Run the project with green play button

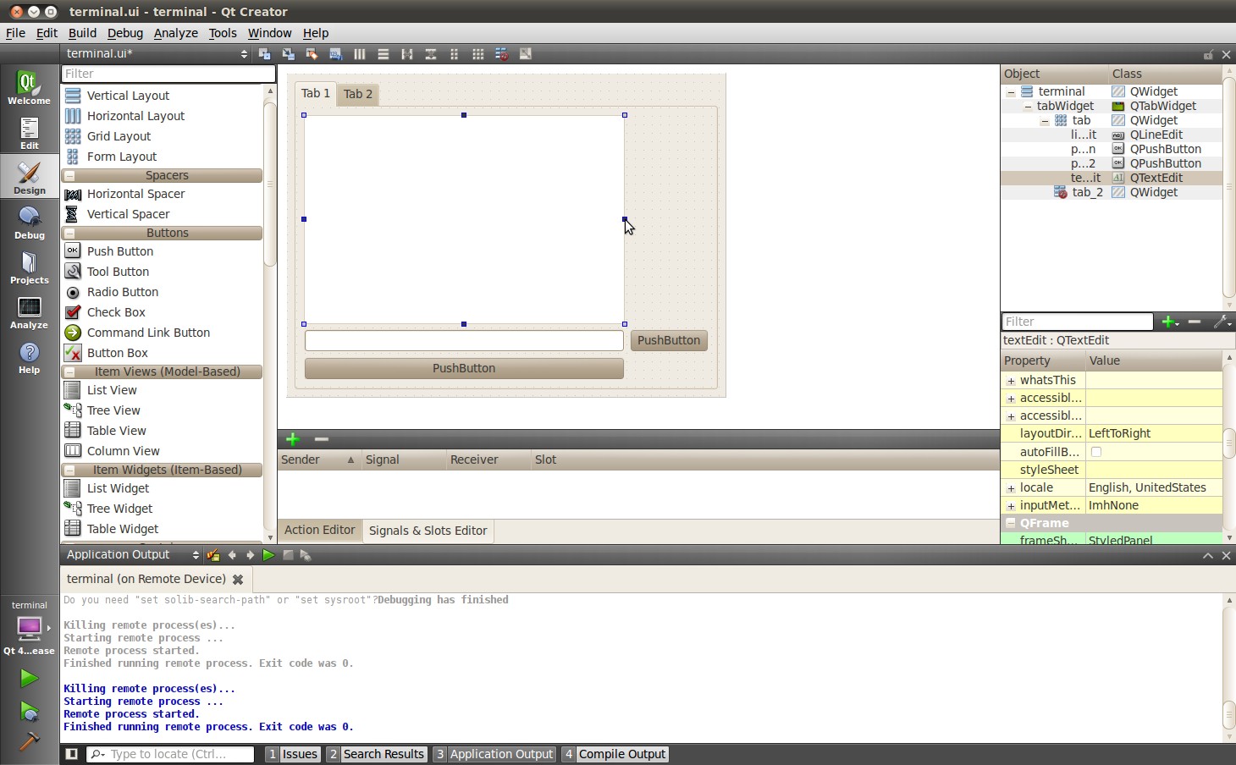point(29,678)
